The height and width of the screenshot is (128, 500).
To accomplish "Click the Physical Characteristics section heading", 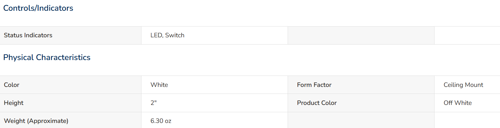I will tap(47, 58).
